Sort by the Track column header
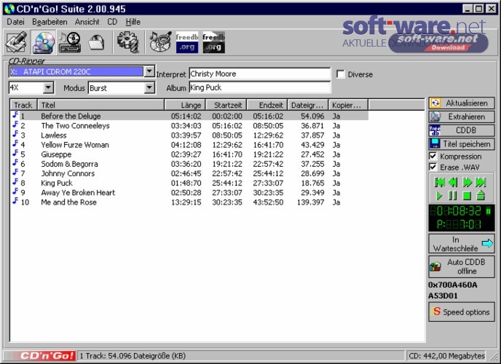The image size is (501, 364). (x=23, y=105)
